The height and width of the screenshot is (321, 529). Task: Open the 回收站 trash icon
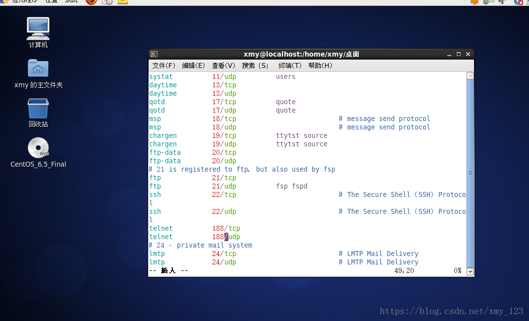point(38,113)
